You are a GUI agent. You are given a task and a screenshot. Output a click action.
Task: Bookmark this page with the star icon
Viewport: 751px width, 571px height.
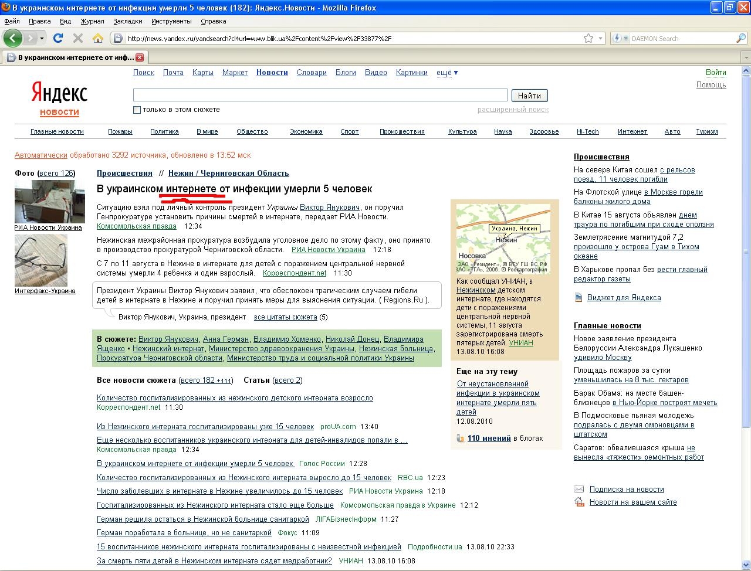pyautogui.click(x=588, y=38)
